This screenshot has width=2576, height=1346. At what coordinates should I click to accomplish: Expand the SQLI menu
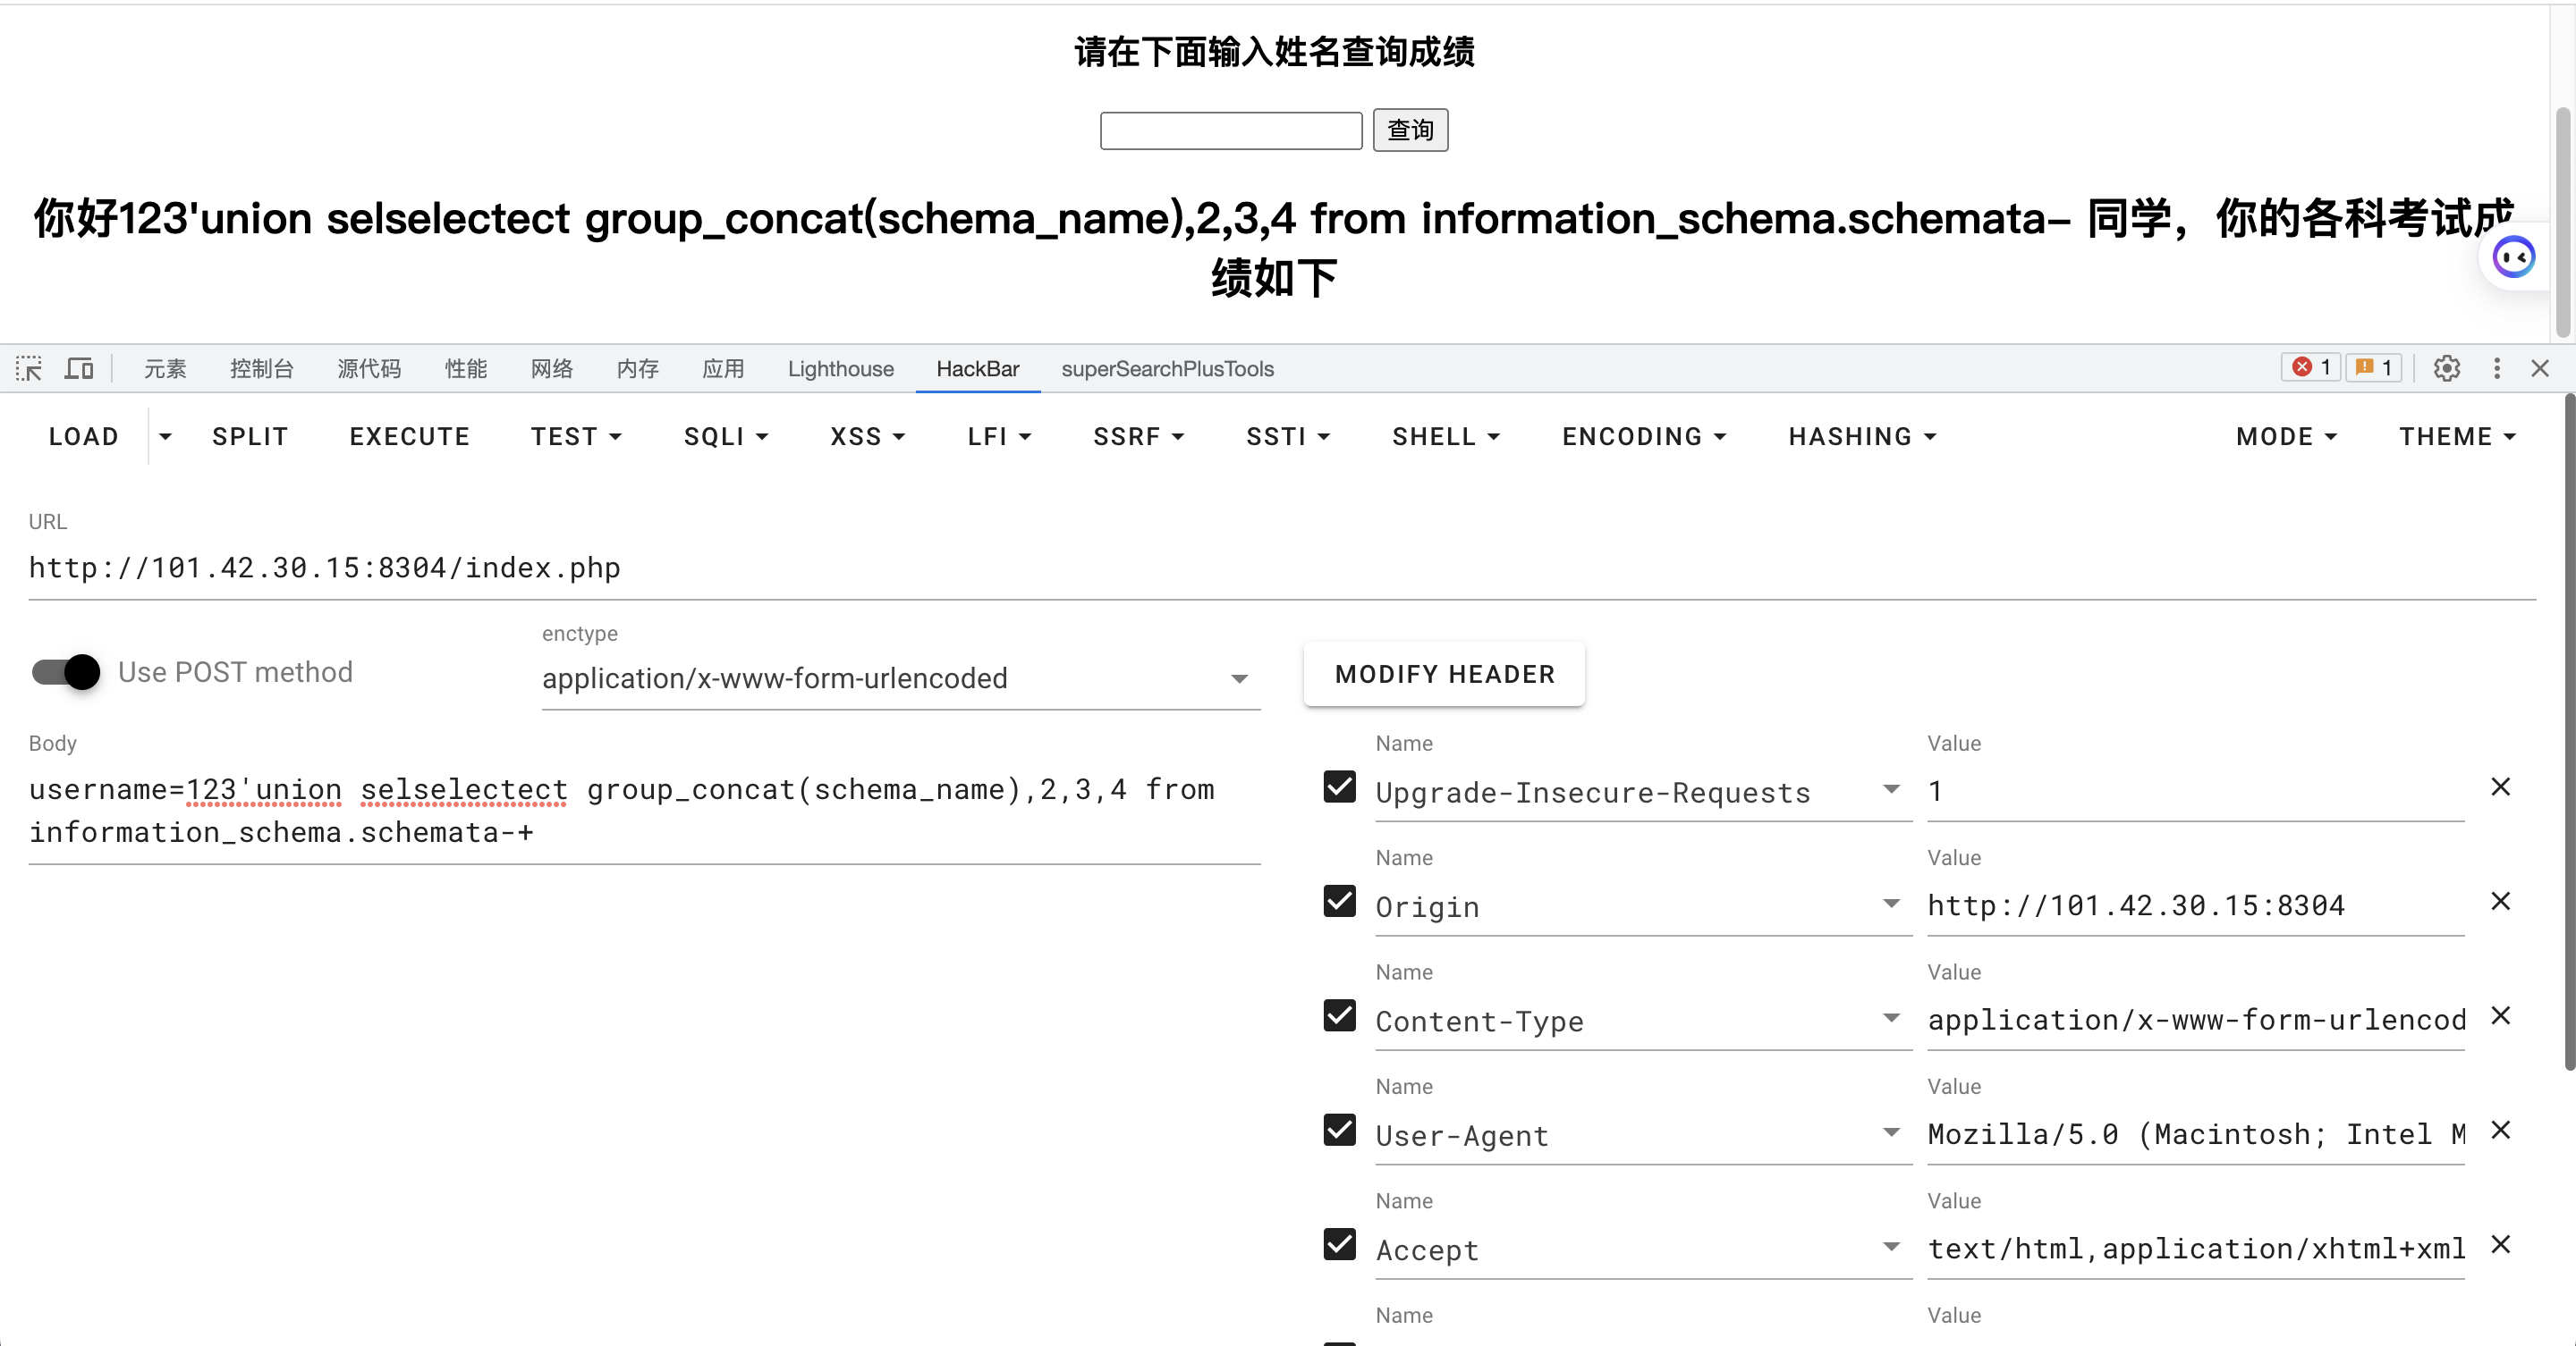coord(726,437)
